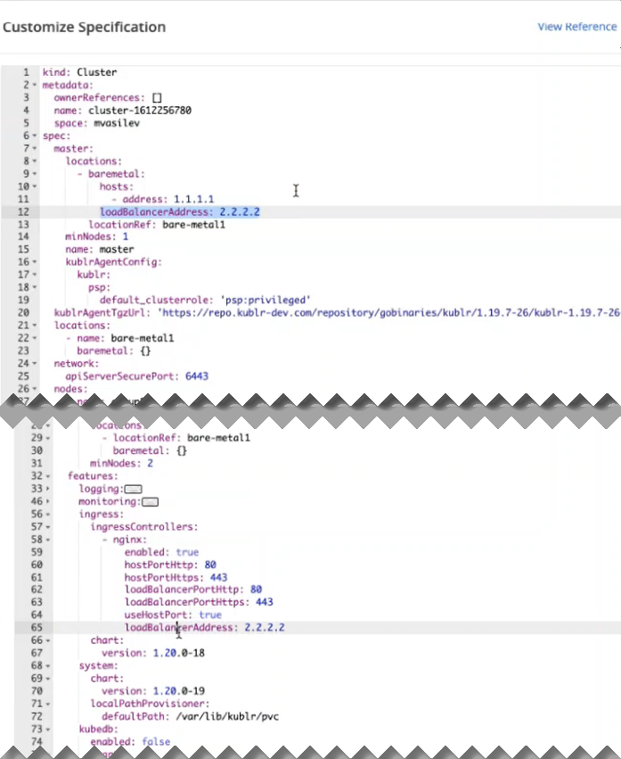Fold the chart block on line 66

pos(47,640)
